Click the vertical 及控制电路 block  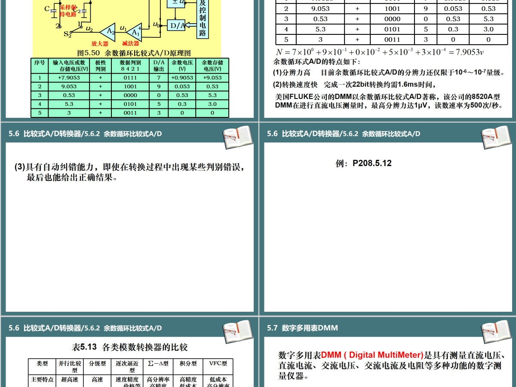tap(203, 19)
